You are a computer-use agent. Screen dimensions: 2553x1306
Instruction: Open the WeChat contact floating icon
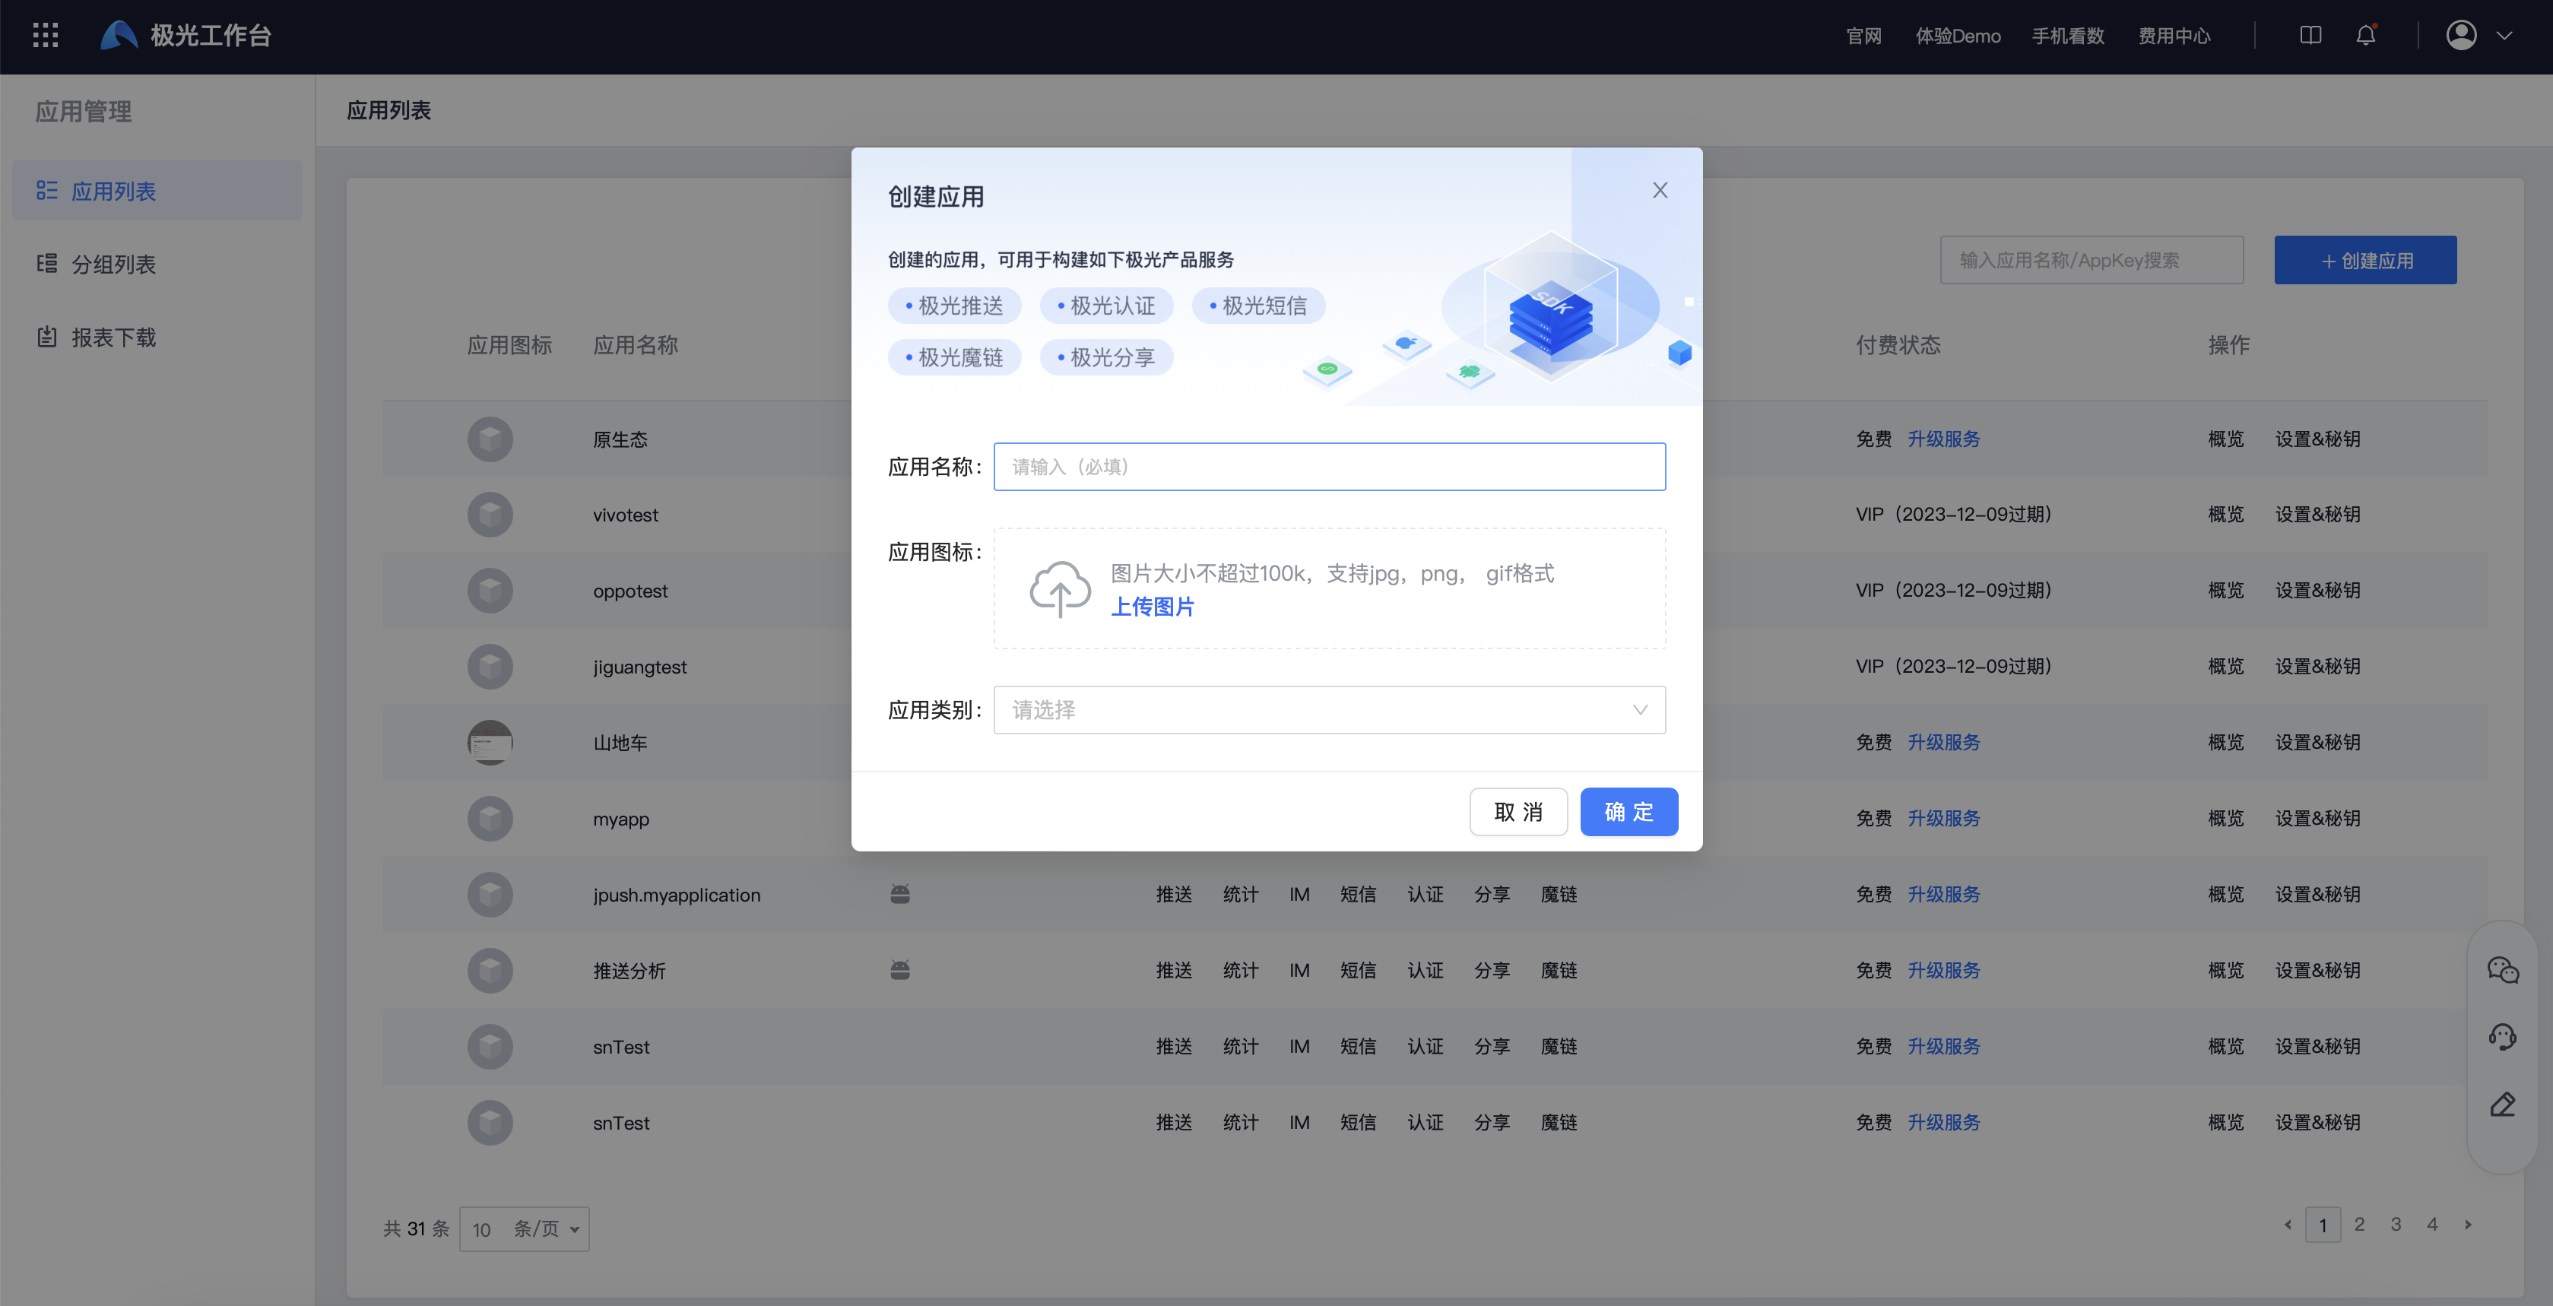pyautogui.click(x=2503, y=970)
